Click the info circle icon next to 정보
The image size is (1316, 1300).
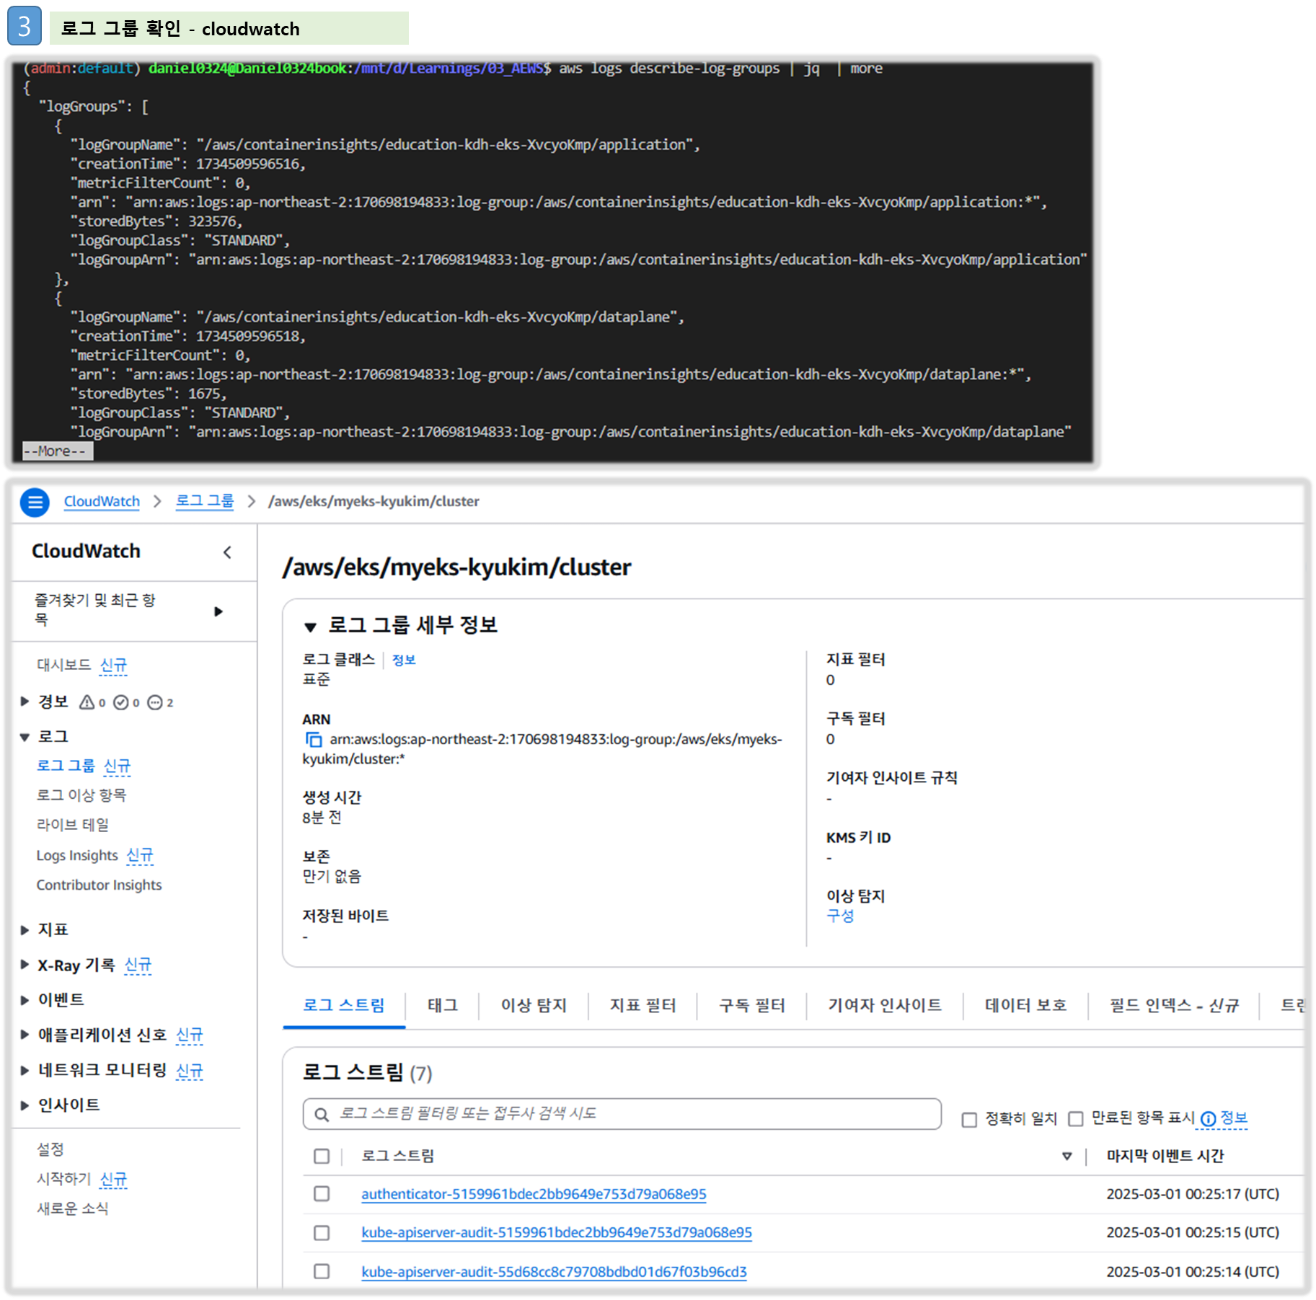[1208, 1118]
